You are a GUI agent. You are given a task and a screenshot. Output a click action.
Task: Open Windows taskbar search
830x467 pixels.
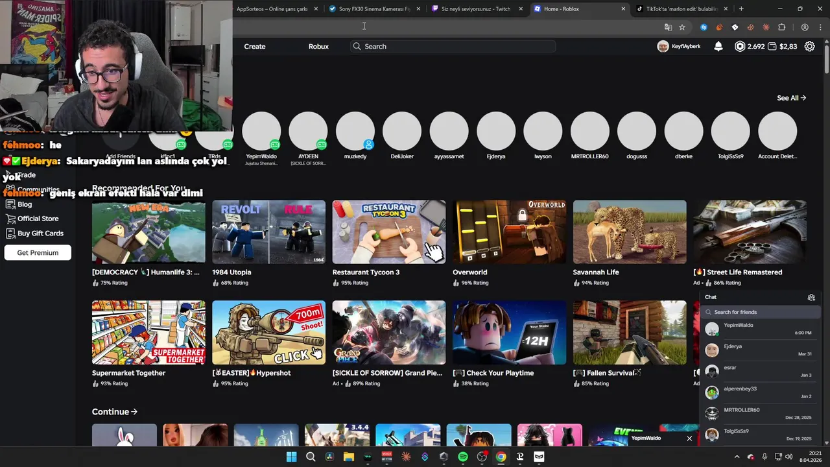coord(311,457)
